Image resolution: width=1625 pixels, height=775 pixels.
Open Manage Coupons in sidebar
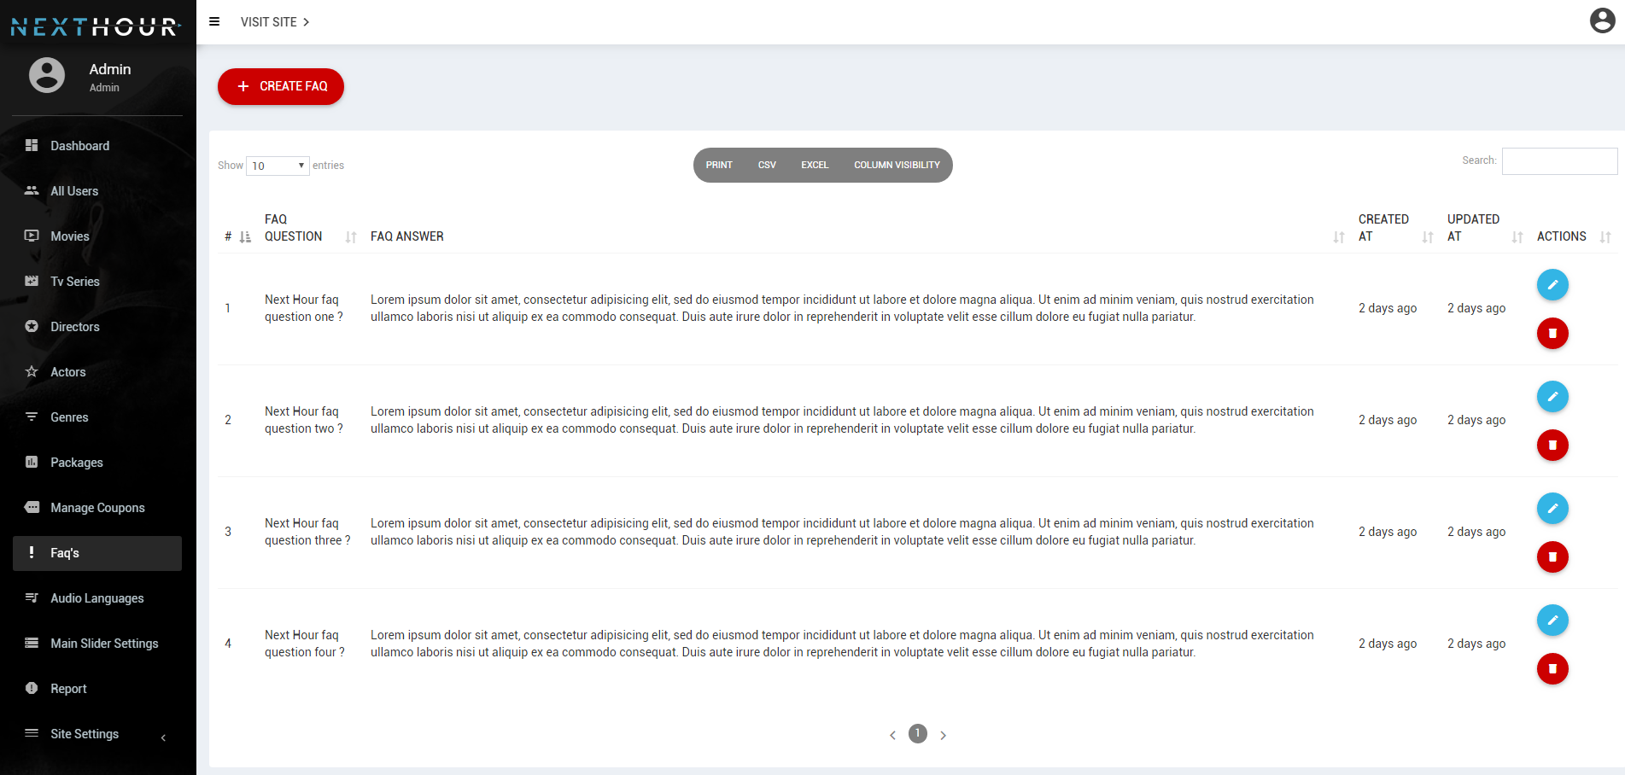[x=97, y=508]
